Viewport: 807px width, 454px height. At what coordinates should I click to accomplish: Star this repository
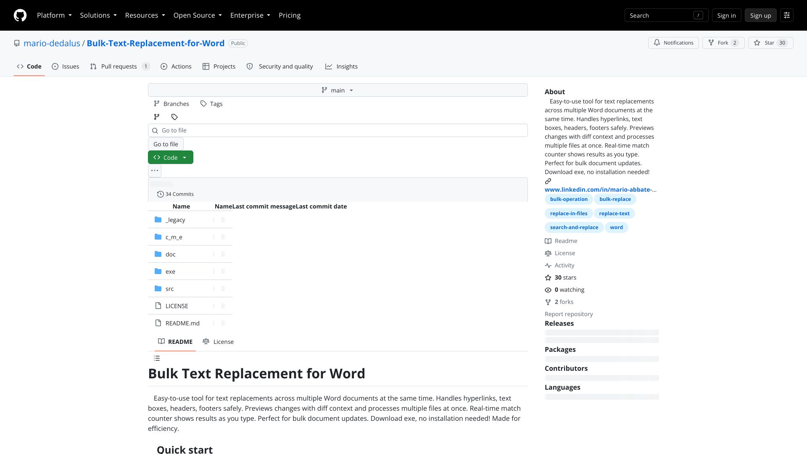click(x=770, y=43)
